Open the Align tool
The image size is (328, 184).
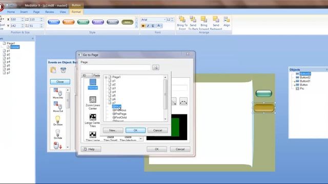227,21
